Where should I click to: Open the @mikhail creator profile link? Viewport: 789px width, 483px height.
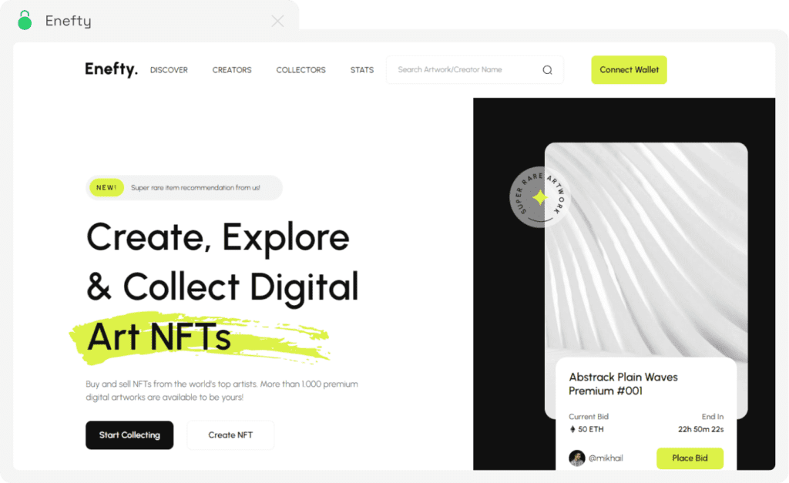click(606, 458)
